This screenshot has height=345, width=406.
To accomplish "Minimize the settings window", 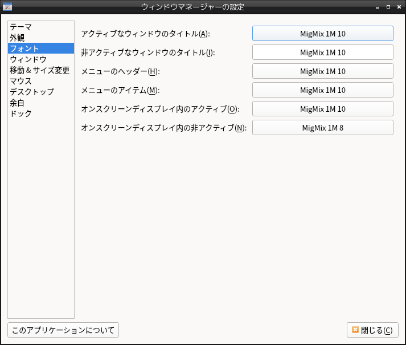I will pyautogui.click(x=378, y=7).
